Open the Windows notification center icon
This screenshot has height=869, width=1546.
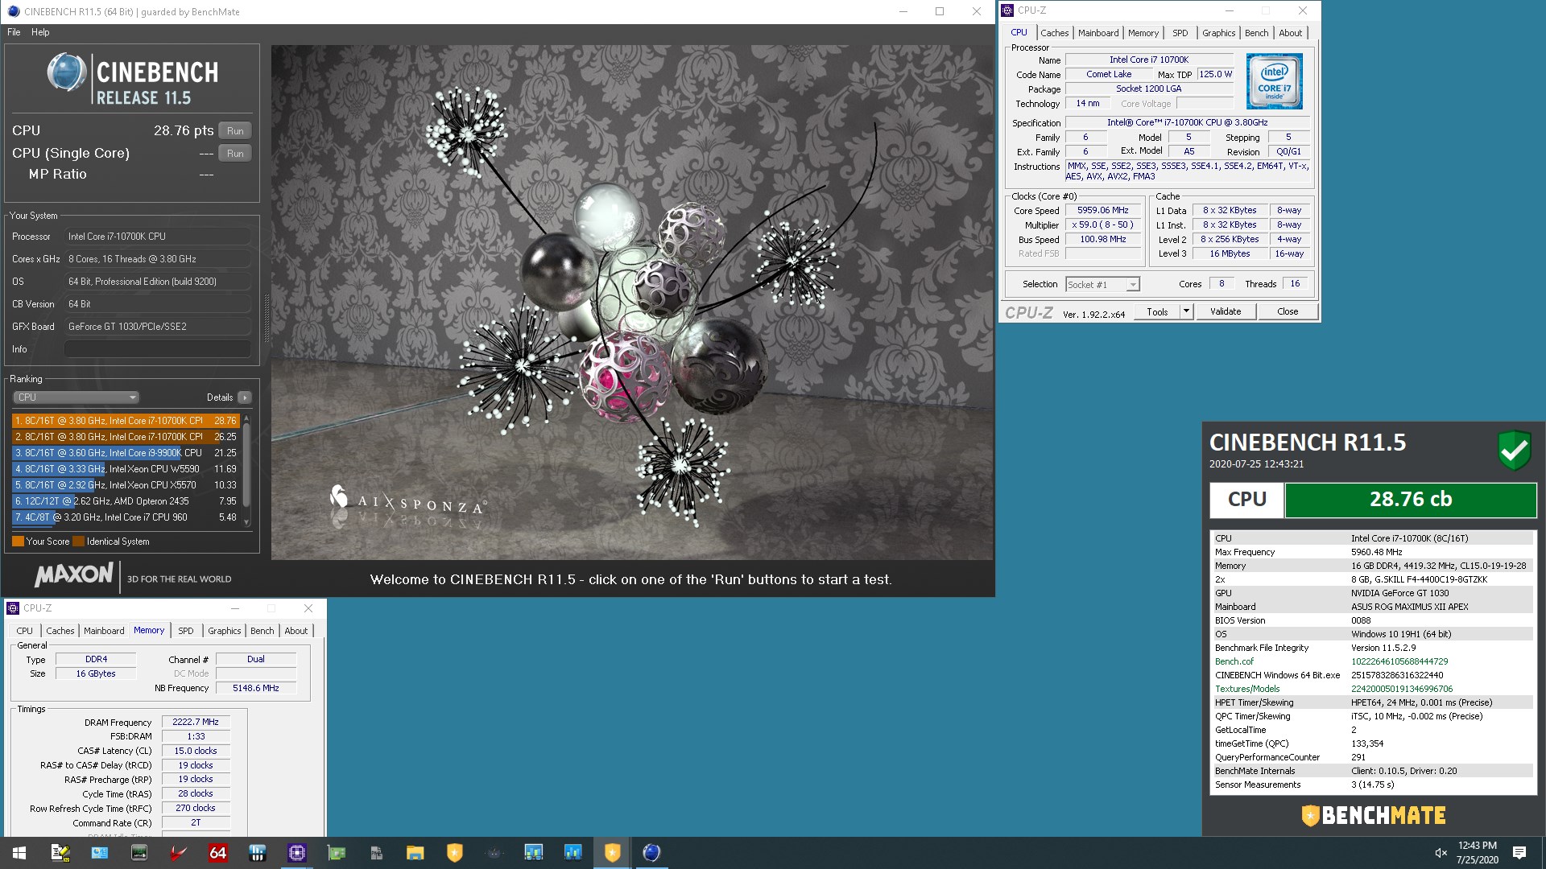click(x=1519, y=853)
